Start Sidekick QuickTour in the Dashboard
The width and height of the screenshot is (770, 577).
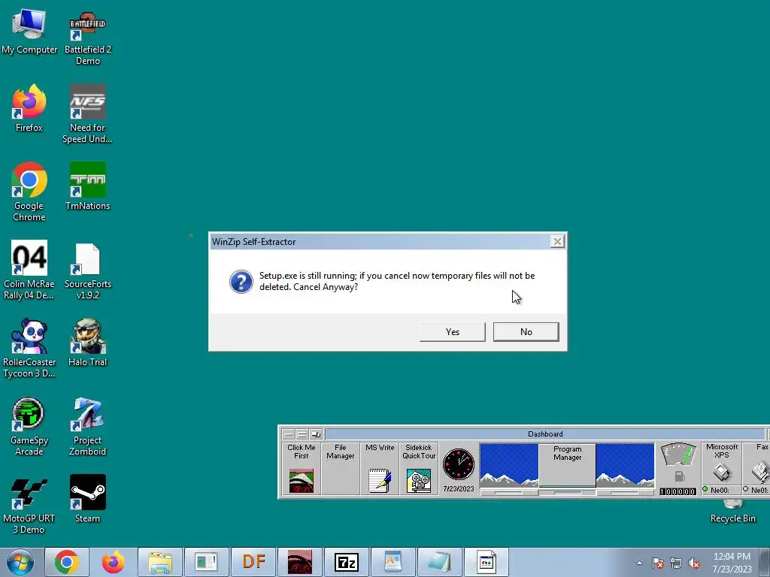pos(419,469)
